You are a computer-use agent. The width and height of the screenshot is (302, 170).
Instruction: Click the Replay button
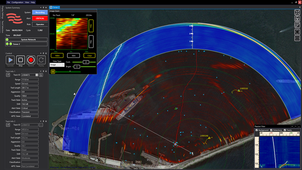click(41, 60)
